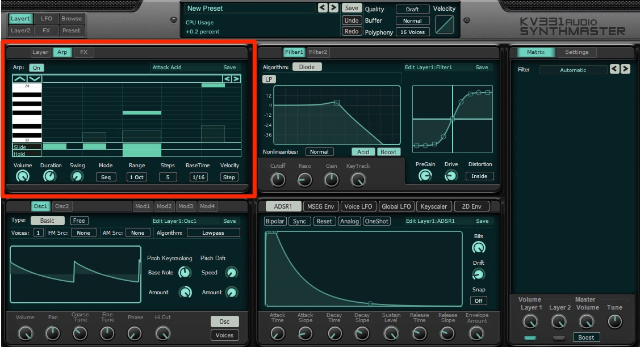Click the distortion curve display
Image resolution: width=640 pixels, height=347 pixels.
(452, 119)
